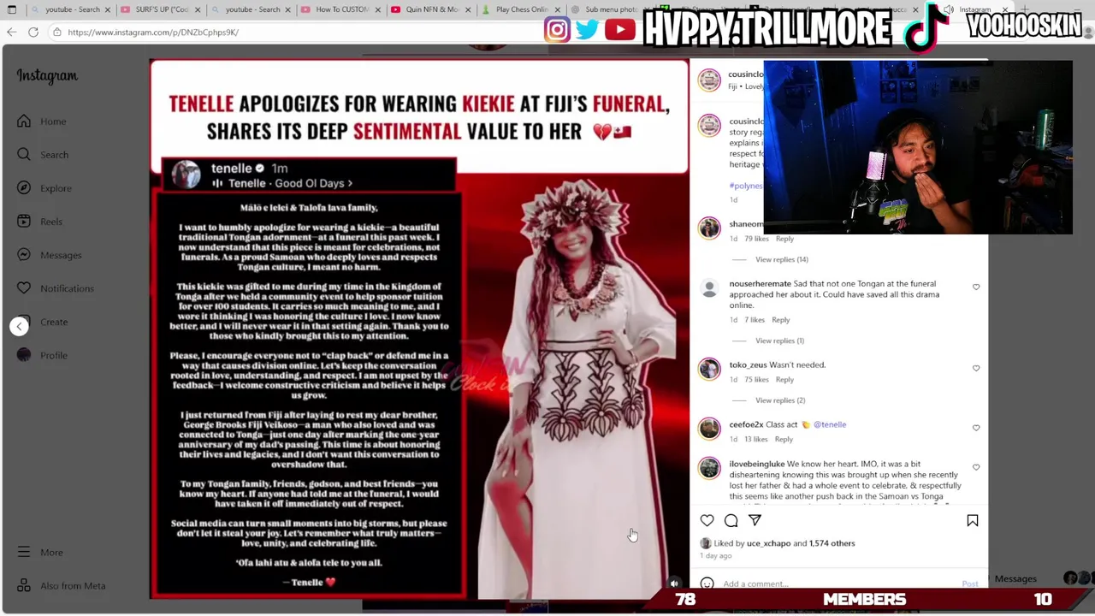Open the floating Messages panel
1095x616 pixels.
pyautogui.click(x=1015, y=579)
